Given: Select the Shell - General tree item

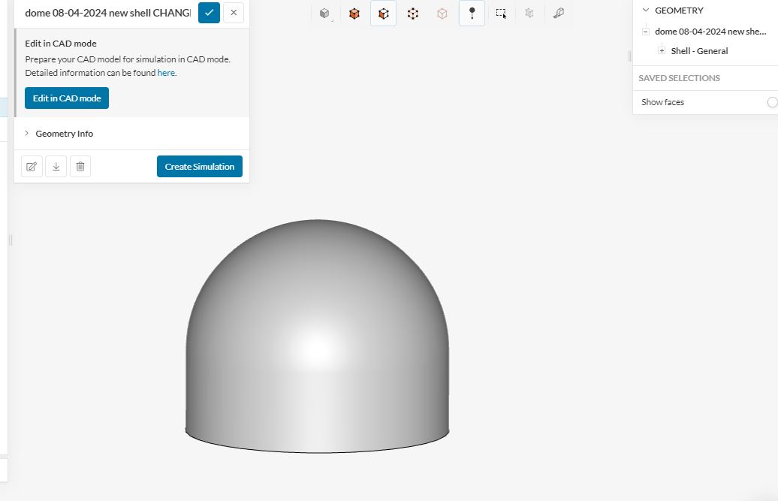Looking at the screenshot, I should click(x=699, y=50).
